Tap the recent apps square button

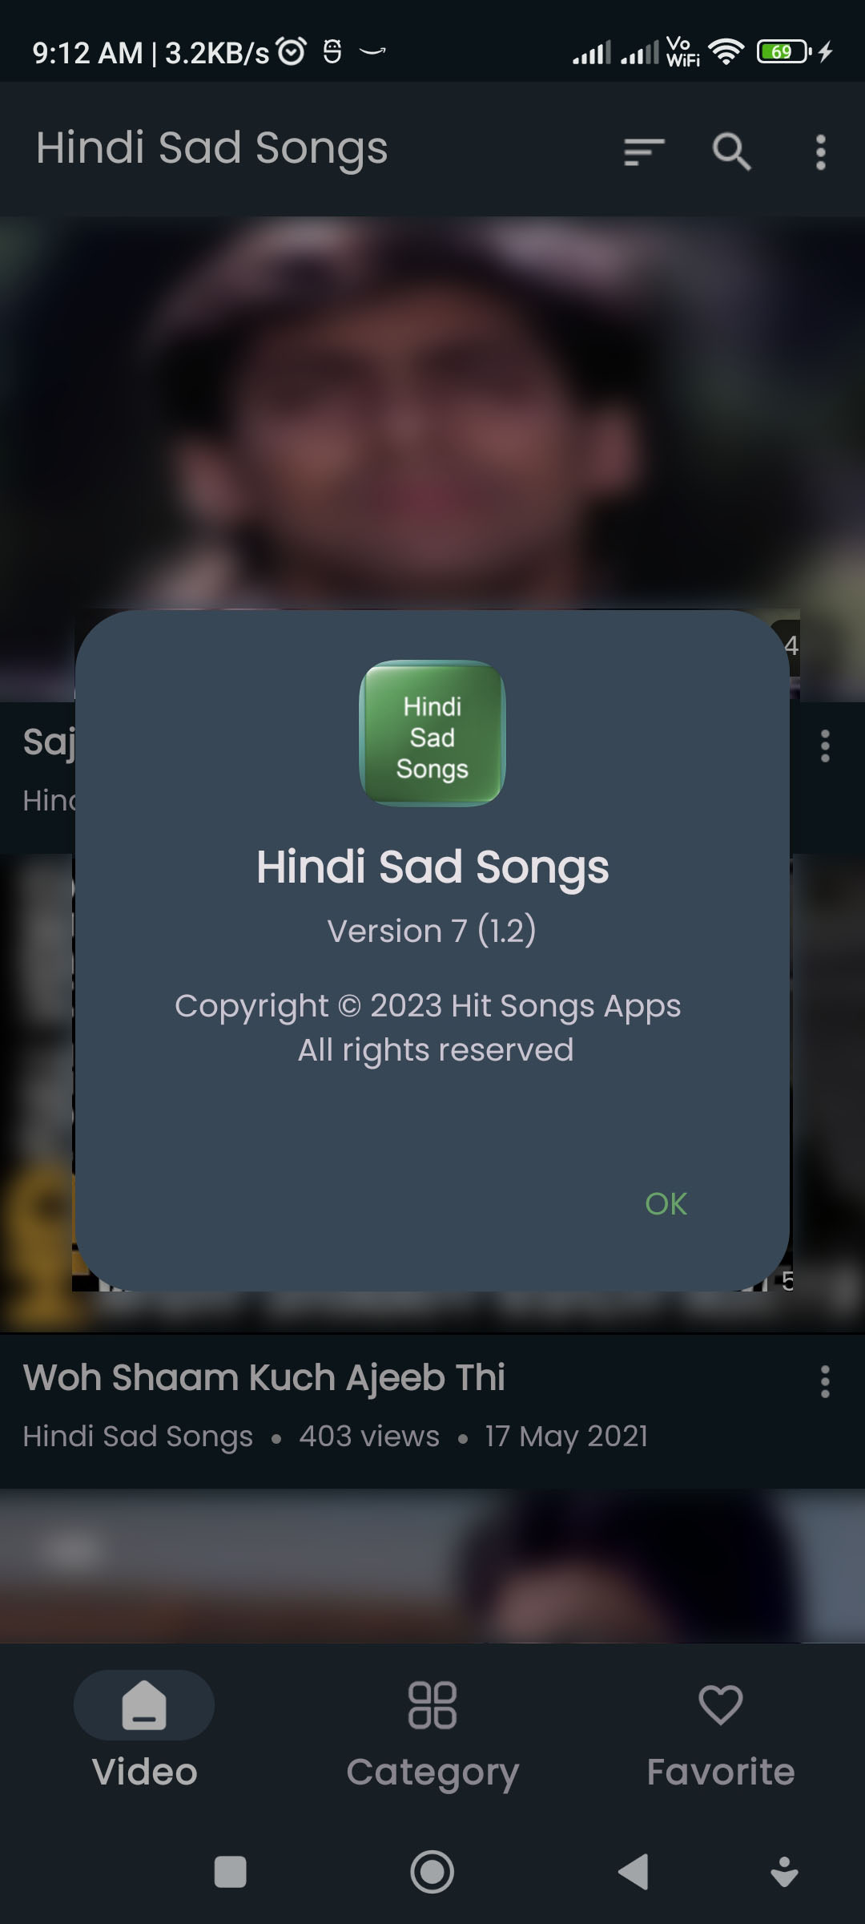coord(231,1873)
